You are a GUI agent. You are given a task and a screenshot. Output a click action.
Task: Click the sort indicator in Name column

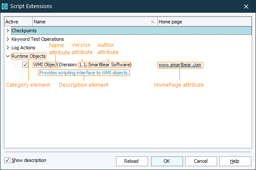click(x=153, y=22)
